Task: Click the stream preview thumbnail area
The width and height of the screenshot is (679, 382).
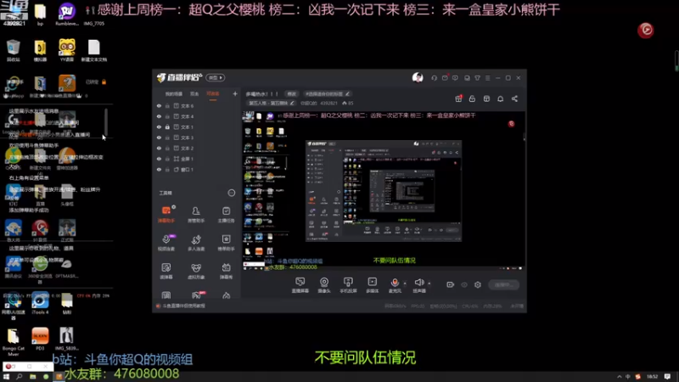Action: click(x=384, y=191)
